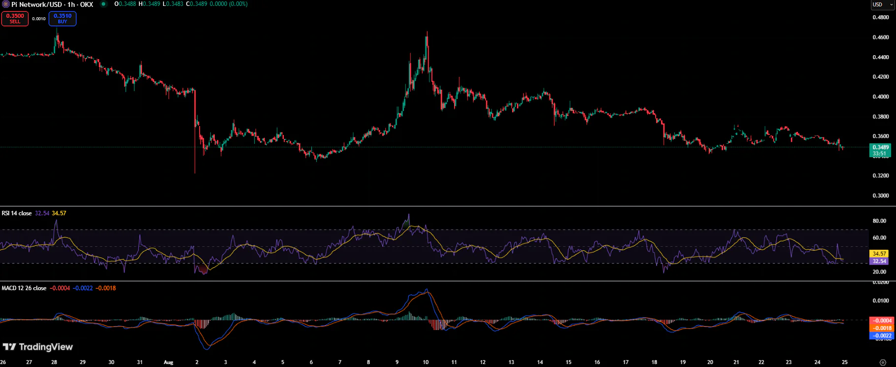Click the L0.3483 low value
The height and width of the screenshot is (367, 896).
point(173,4)
